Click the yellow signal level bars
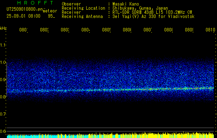Image resolution: width=217 pixels, height=138 pixels. [x=152, y=135]
